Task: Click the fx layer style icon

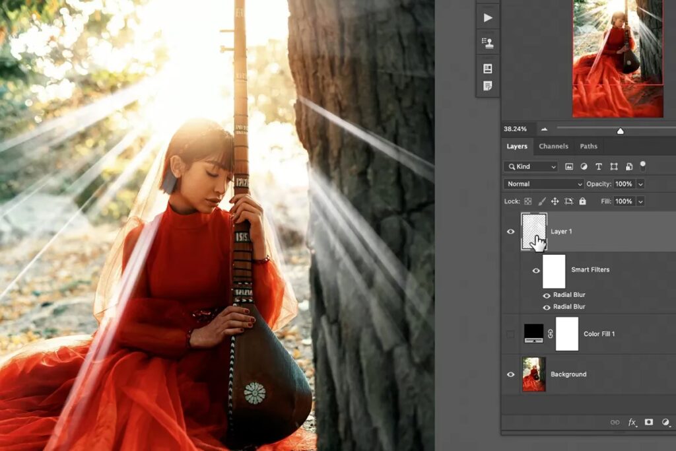Action: point(632,422)
